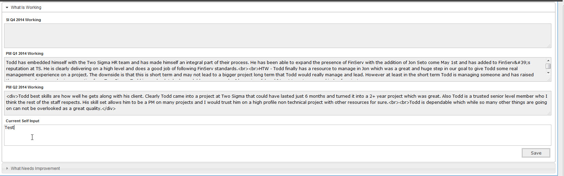Click the word "Test" typed in input
This screenshot has width=564, height=176.
click(x=9, y=128)
